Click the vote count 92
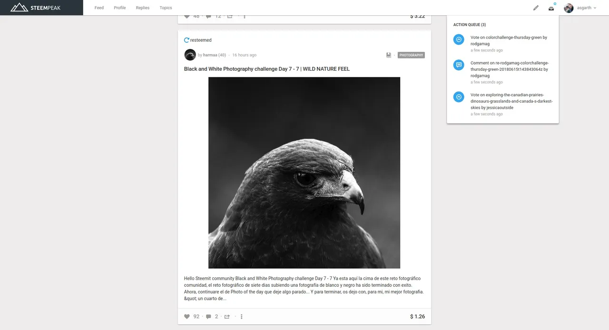The width and height of the screenshot is (609, 330). click(x=196, y=317)
